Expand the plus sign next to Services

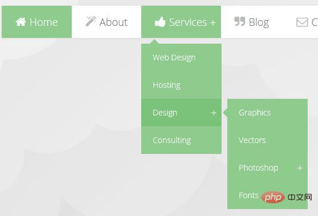[213, 22]
